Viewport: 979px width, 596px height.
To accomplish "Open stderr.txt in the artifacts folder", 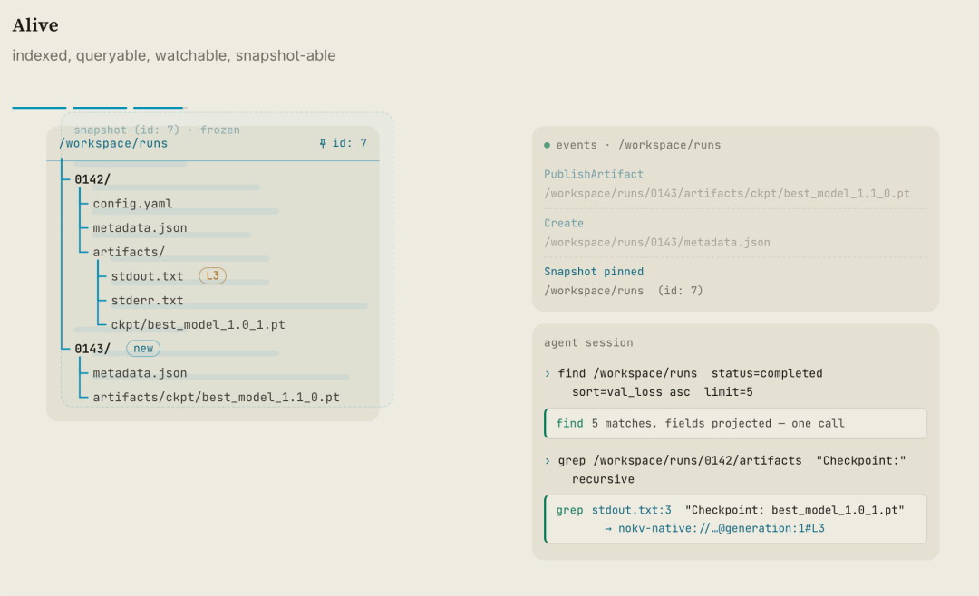I will (x=147, y=301).
